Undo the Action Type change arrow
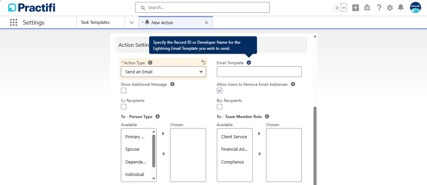This screenshot has height=185, width=427. [x=203, y=62]
